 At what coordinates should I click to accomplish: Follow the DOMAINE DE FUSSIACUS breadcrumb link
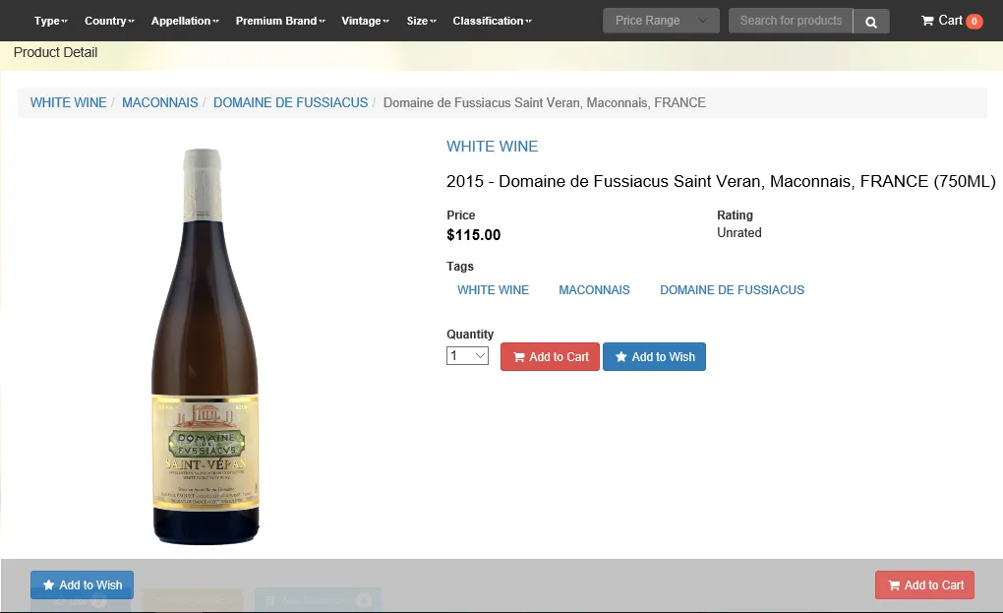pyautogui.click(x=290, y=103)
